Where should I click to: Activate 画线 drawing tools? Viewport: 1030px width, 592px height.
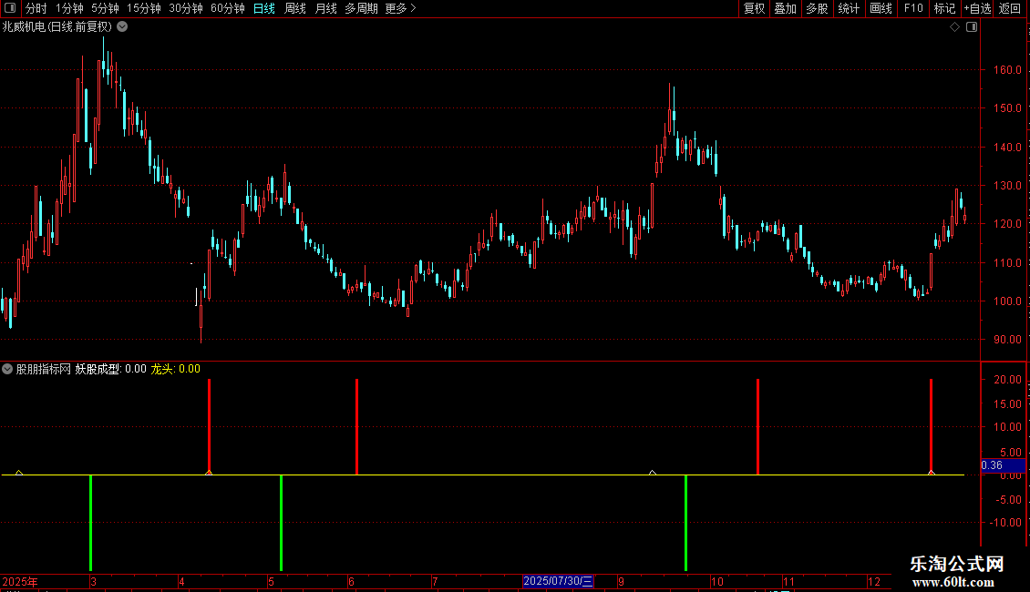click(881, 8)
